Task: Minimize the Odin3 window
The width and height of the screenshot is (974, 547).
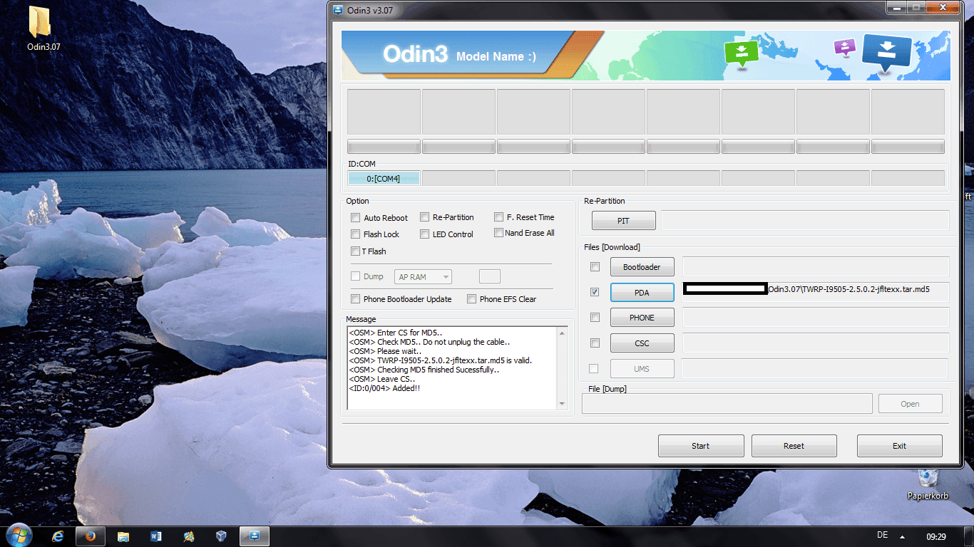Action: [897, 7]
